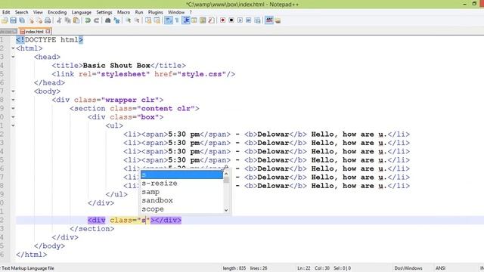Toggle the ABC spell-check toolbar icon
Screen dimensions: 484x272
tap(269, 20)
